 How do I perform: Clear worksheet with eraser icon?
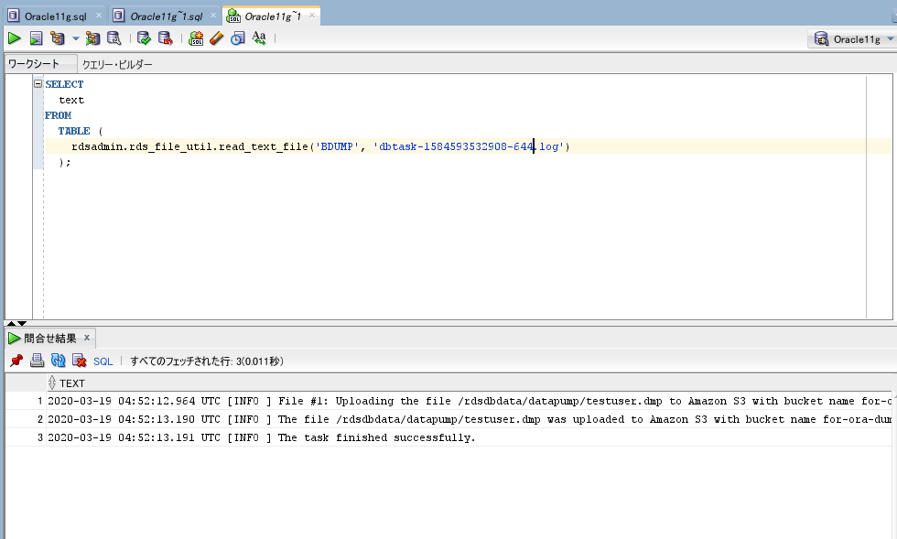tap(216, 38)
